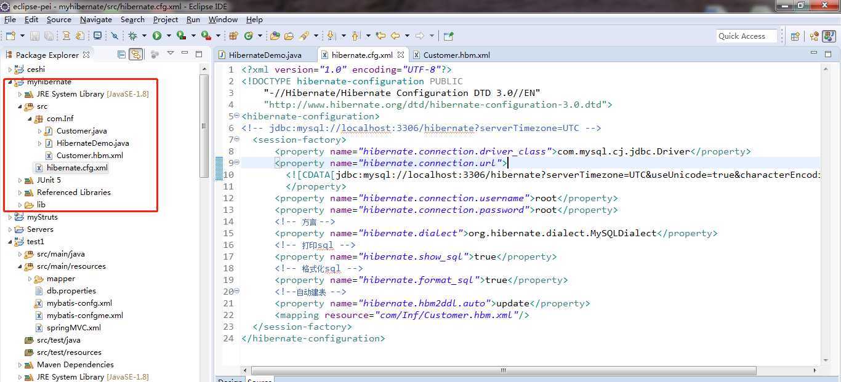Go to Last Edit Location
The height and width of the screenshot is (382, 841).
(x=380, y=36)
